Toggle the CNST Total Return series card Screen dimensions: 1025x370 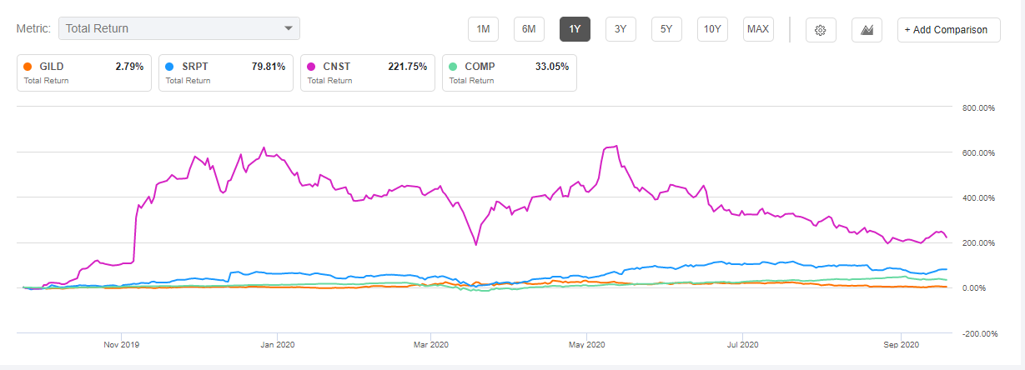point(367,73)
